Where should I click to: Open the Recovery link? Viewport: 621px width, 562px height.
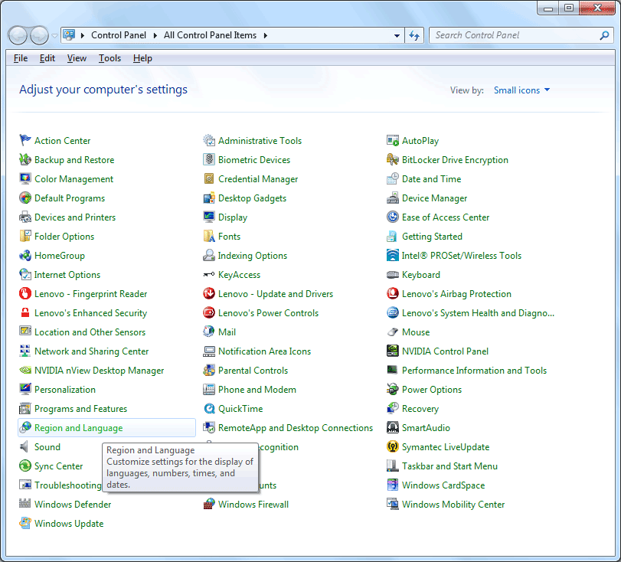(420, 409)
